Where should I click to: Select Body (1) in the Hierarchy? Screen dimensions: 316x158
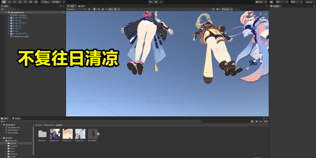point(17,28)
